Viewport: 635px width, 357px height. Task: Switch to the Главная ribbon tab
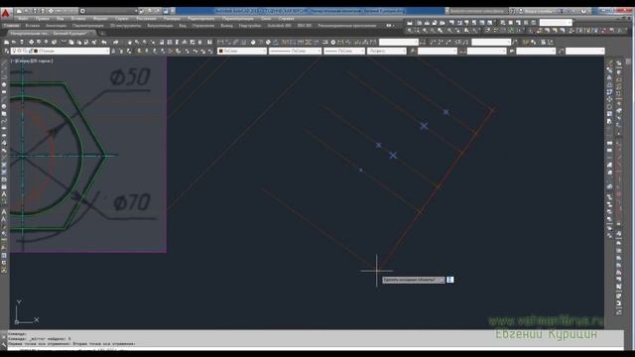click(x=11, y=26)
